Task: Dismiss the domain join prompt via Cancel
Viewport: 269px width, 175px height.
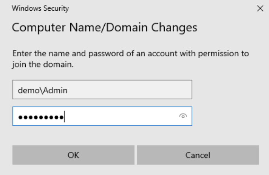Action: click(x=198, y=155)
